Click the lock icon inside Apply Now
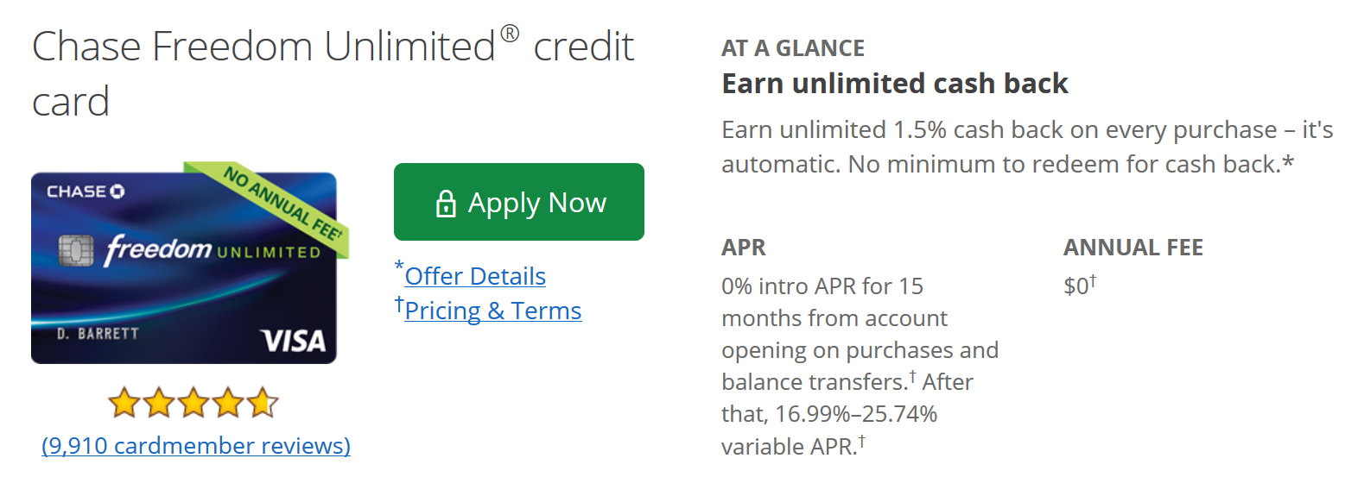Image resolution: width=1364 pixels, height=496 pixels. point(446,204)
